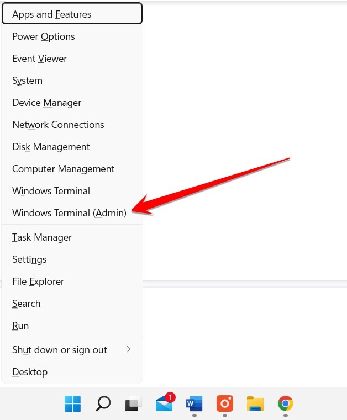This screenshot has height=420, width=347.
Task: Open Disk Management
Action: click(72, 147)
